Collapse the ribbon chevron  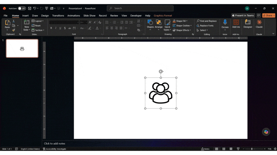pos(273,34)
